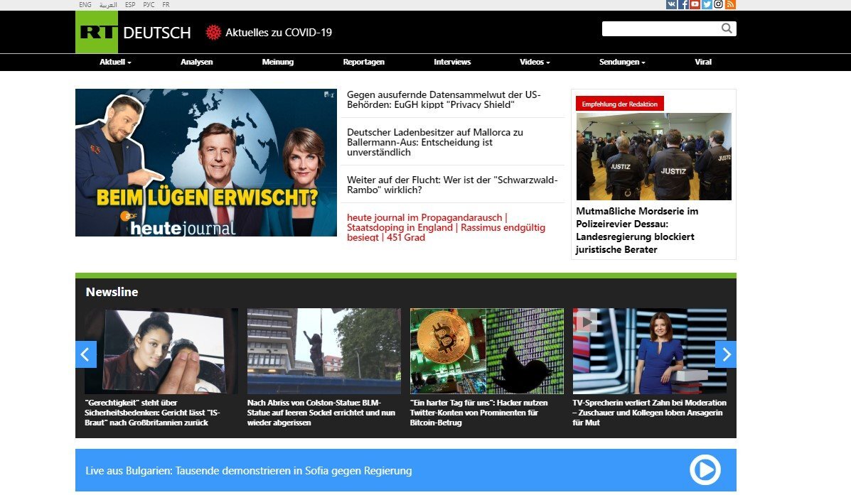Read the EuGH Privacy Shield headline

tap(444, 99)
